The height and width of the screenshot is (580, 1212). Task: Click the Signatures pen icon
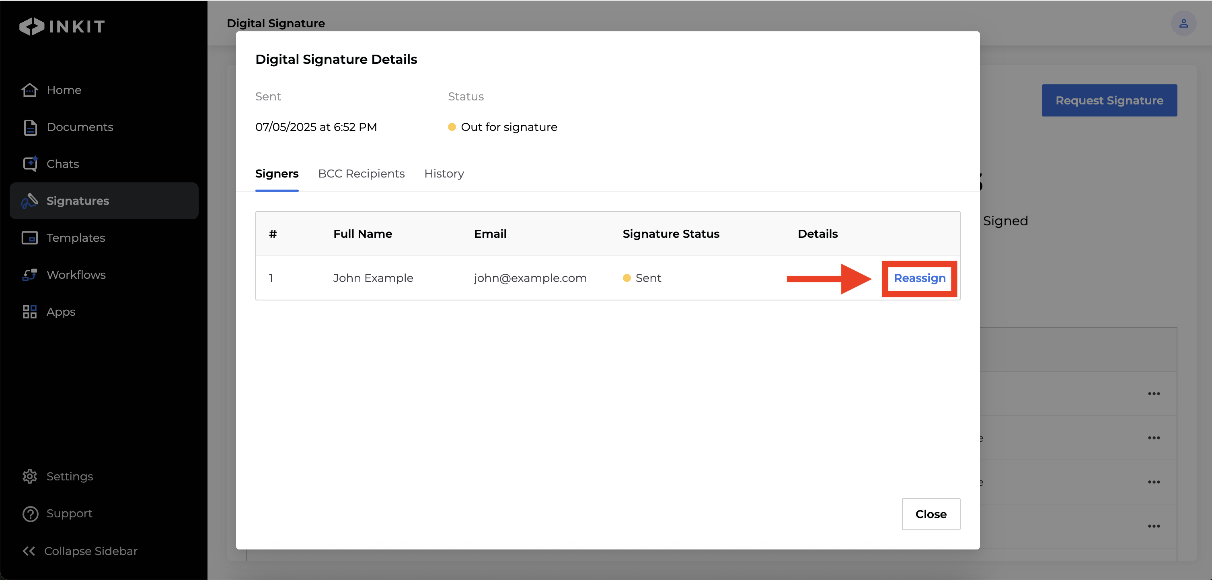[29, 201]
